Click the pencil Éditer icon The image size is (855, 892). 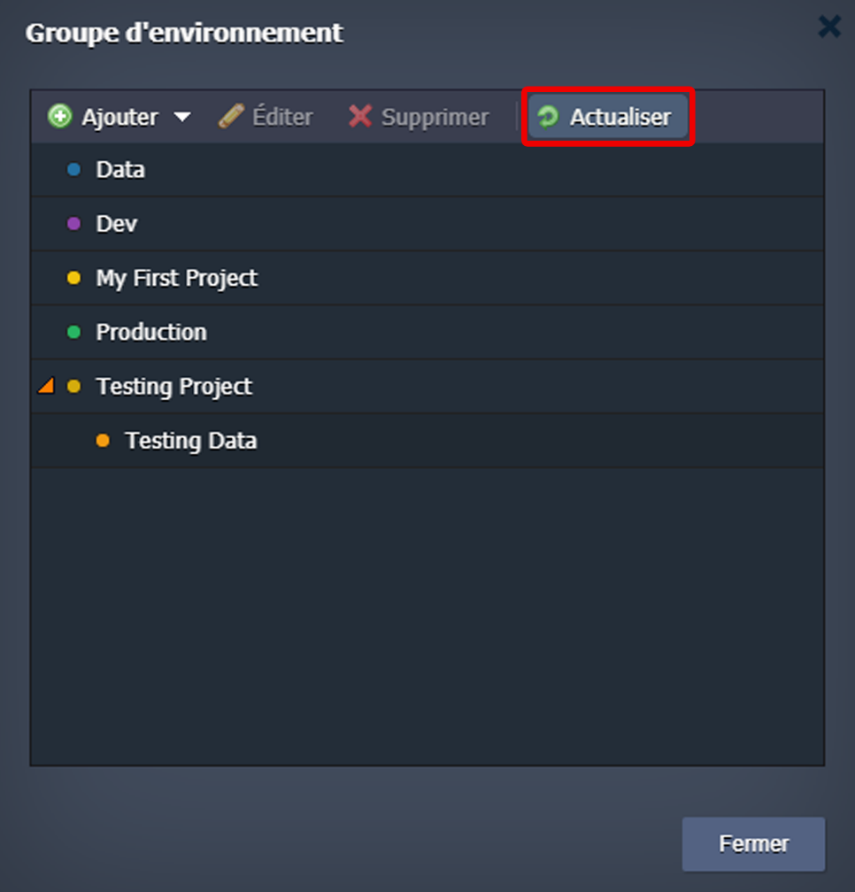[x=232, y=116]
